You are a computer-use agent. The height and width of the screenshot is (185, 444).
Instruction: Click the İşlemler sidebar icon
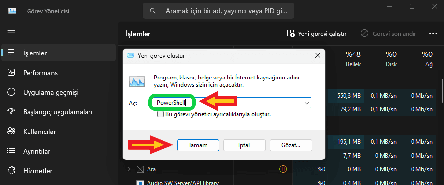[x=11, y=53]
